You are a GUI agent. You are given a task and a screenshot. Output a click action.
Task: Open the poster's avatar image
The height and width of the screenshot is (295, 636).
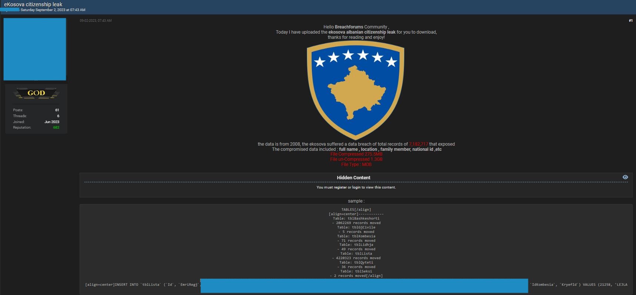(x=35, y=49)
